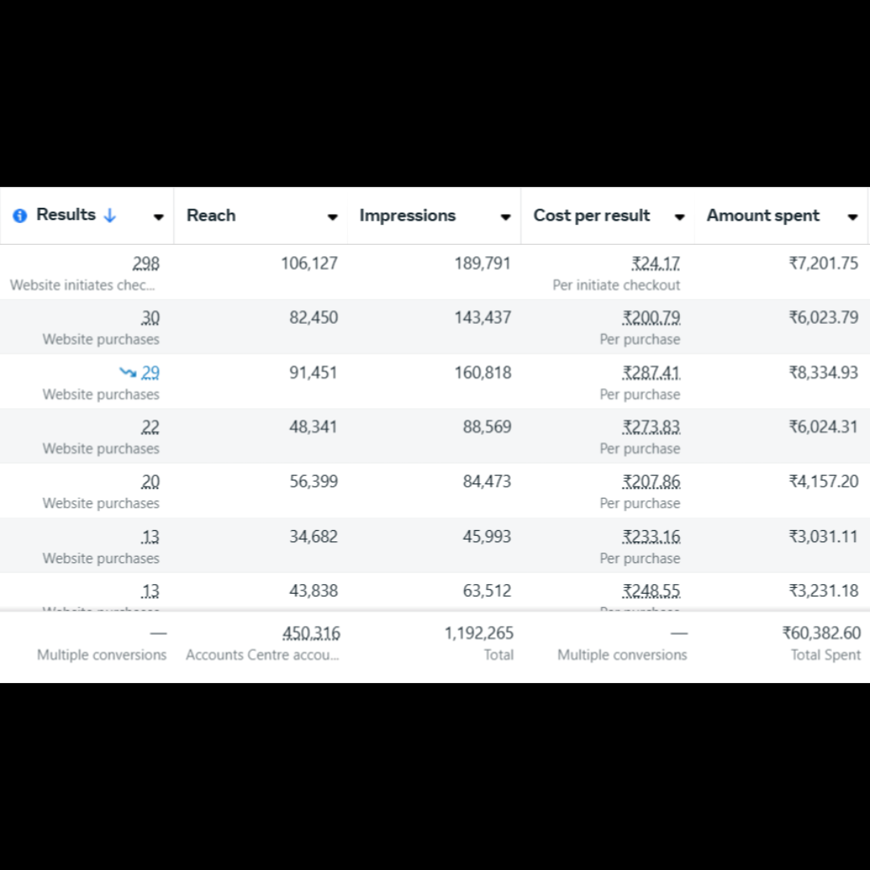
Task: Click the downward trend icon beside 29
Action: coord(128,372)
